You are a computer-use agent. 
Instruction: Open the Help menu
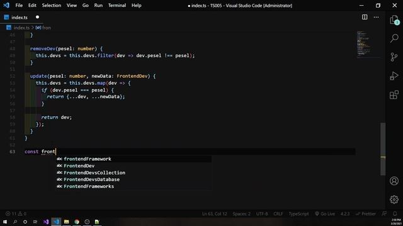pos(136,6)
